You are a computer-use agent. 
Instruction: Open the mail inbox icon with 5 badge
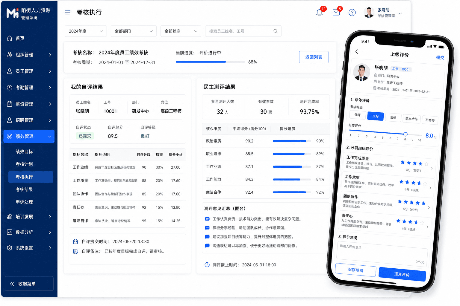tap(336, 13)
